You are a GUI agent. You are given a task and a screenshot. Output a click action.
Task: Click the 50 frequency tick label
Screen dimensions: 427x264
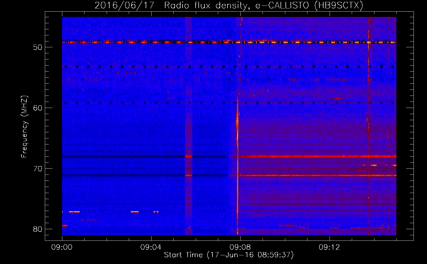tap(38, 47)
